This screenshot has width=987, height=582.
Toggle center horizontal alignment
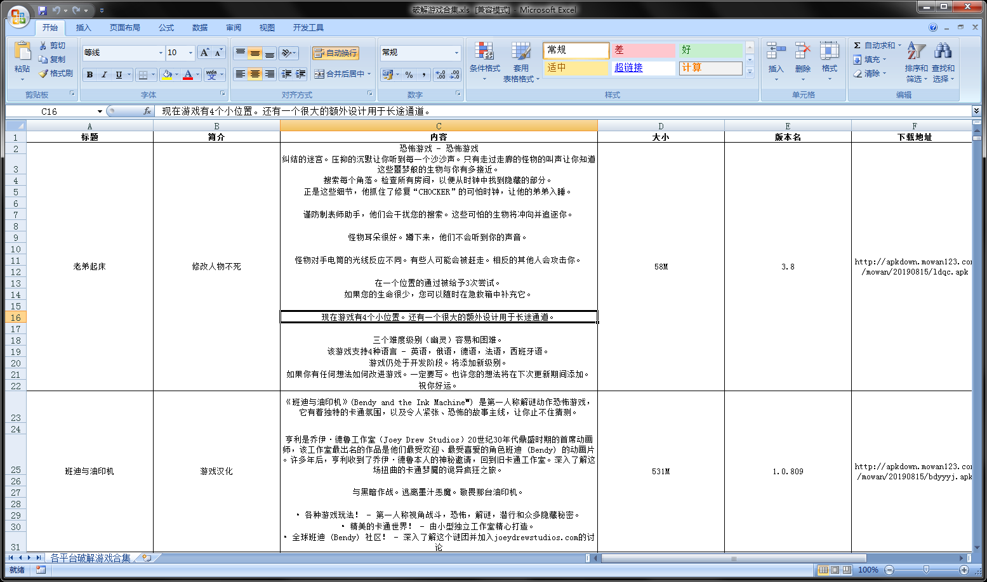click(255, 74)
